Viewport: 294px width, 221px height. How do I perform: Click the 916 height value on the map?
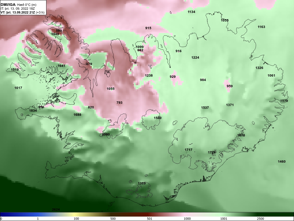coord(178,51)
